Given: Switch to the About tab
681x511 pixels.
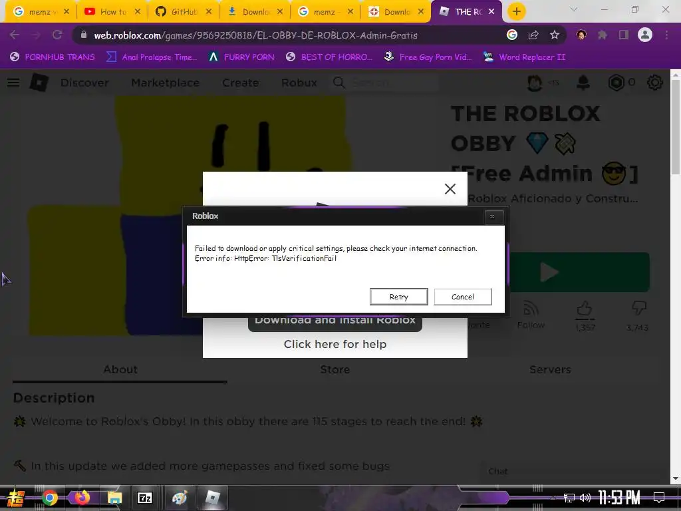Looking at the screenshot, I should [x=120, y=369].
